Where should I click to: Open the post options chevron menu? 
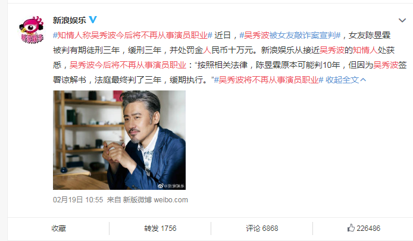(x=402, y=20)
